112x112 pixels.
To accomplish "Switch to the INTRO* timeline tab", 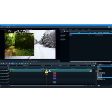I will click(8, 66).
